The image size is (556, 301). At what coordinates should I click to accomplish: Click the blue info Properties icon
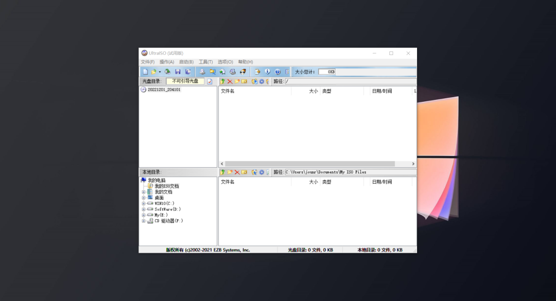[x=267, y=72]
